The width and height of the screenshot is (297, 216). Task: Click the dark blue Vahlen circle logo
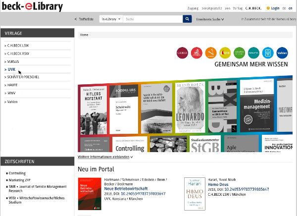[x=282, y=53]
